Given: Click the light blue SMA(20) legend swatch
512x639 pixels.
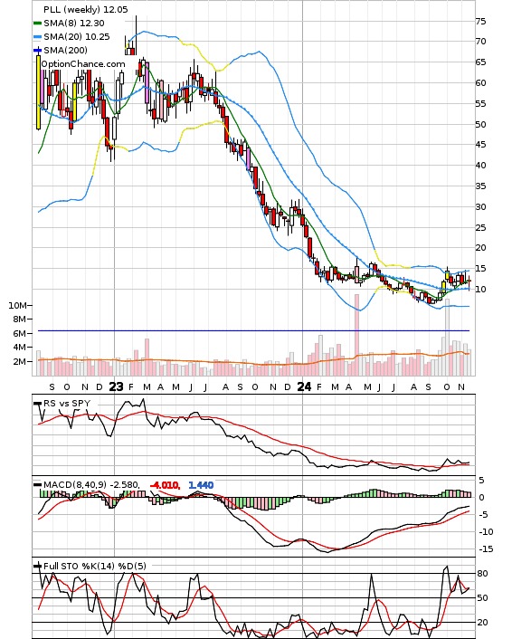Looking at the screenshot, I should point(37,37).
